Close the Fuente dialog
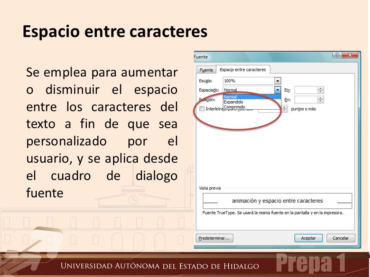The image size is (370, 277). (350, 55)
